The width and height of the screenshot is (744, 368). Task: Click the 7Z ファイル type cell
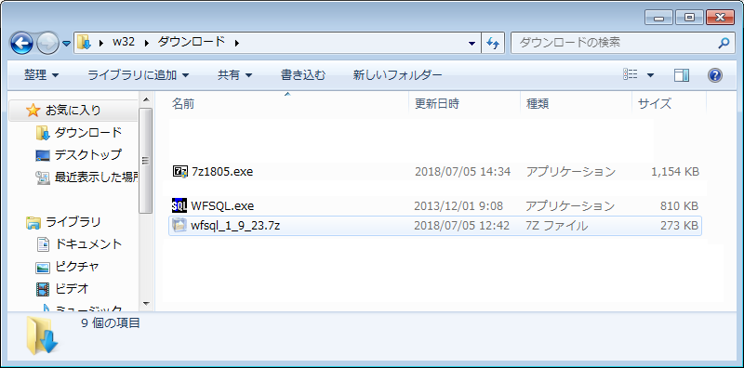point(557,226)
